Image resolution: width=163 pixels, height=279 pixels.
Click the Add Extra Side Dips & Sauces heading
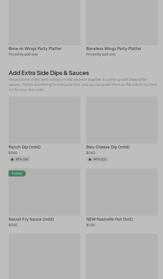49,73
